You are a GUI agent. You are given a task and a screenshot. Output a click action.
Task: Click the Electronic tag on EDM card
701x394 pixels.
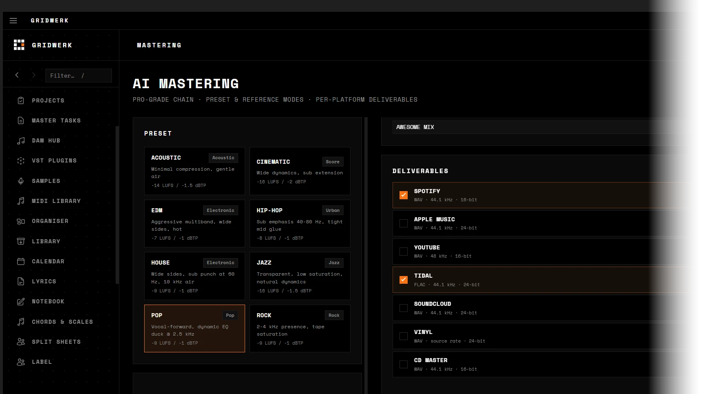[x=221, y=210]
